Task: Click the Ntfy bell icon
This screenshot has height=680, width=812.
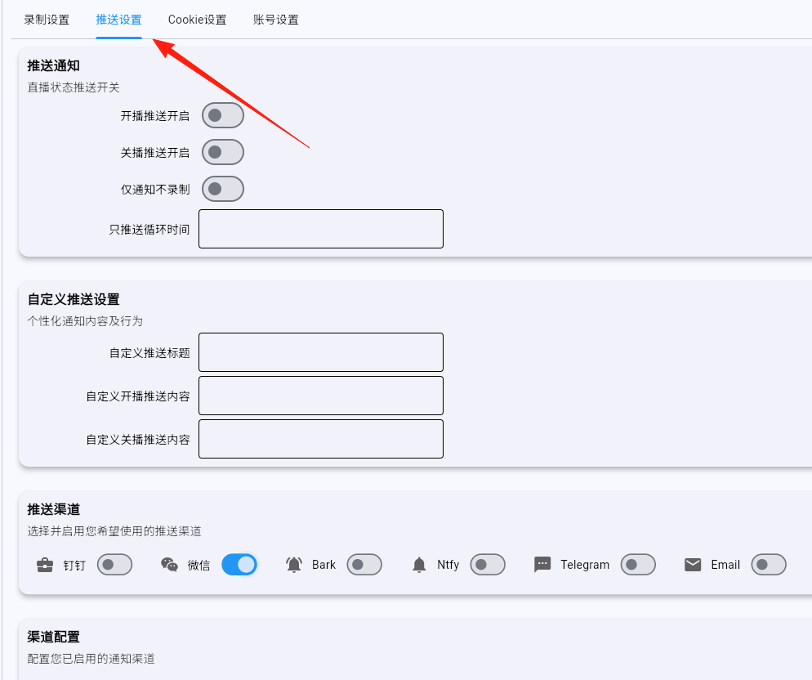Action: [x=419, y=565]
